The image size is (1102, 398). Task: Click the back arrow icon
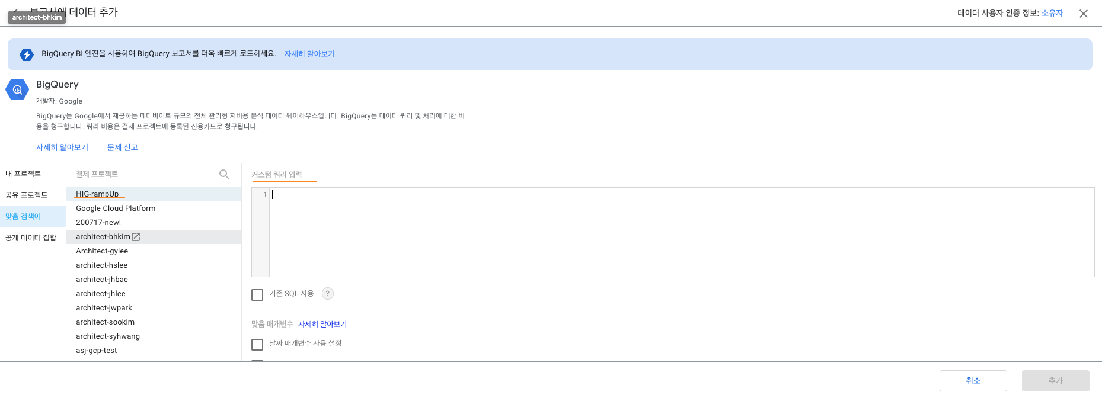16,11
